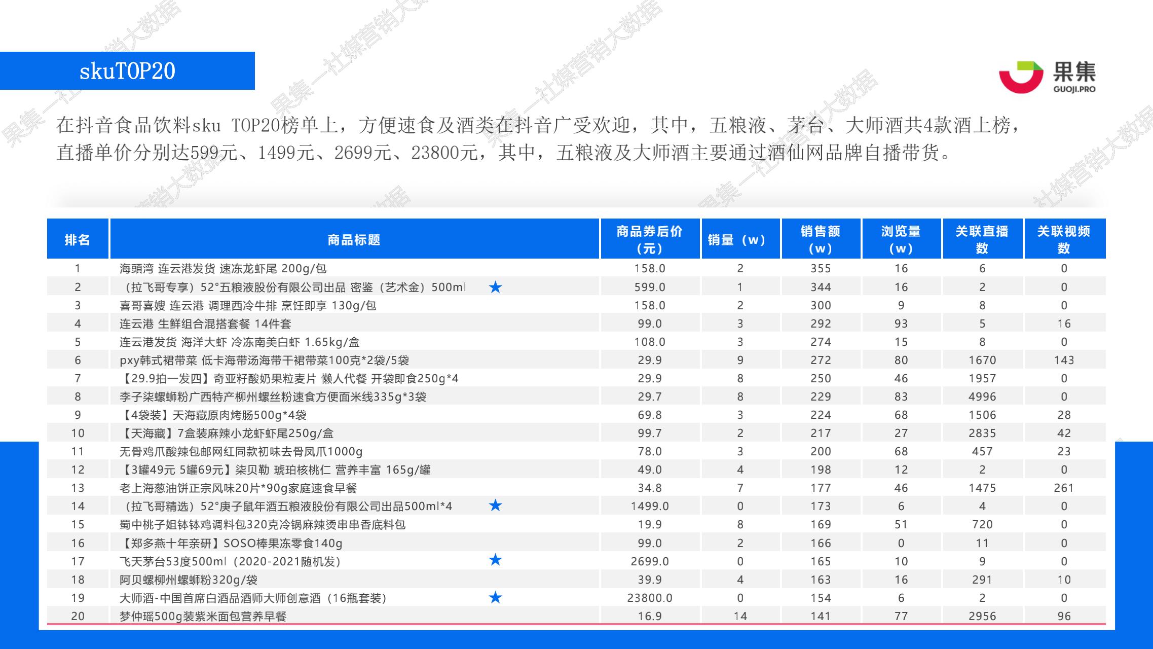Click intro line starting 在抖音食品饮料sku
Viewport: 1153px width, 649px height.
pyautogui.click(x=537, y=125)
